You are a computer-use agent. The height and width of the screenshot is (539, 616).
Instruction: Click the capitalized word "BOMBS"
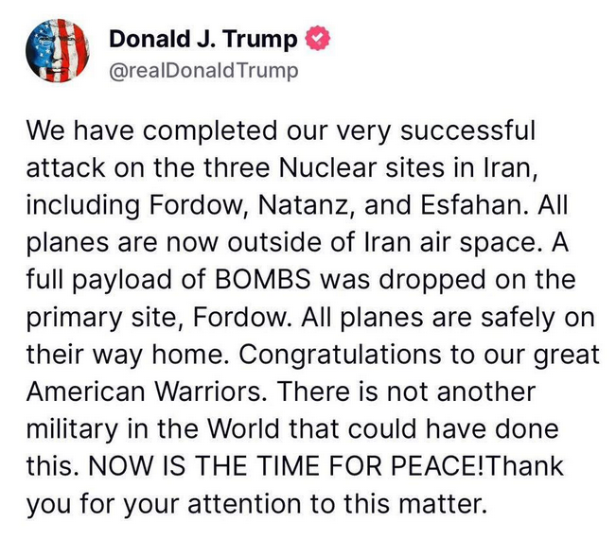pyautogui.click(x=273, y=281)
